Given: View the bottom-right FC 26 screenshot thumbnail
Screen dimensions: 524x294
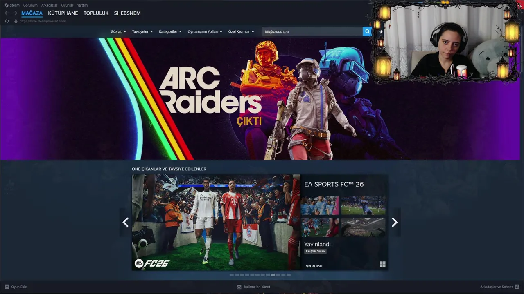Looking at the screenshot, I should point(363,227).
